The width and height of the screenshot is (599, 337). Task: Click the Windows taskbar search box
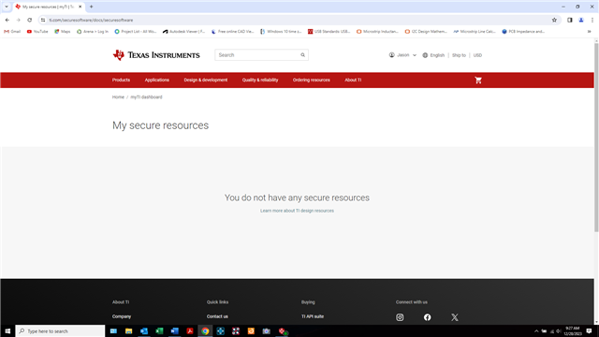(x=60, y=330)
